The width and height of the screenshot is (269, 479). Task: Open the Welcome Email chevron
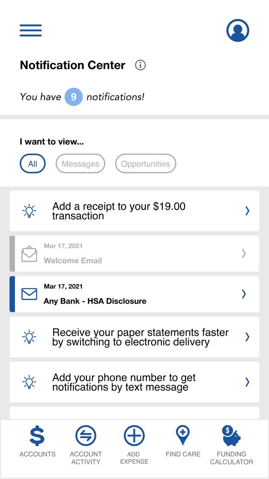(x=244, y=254)
